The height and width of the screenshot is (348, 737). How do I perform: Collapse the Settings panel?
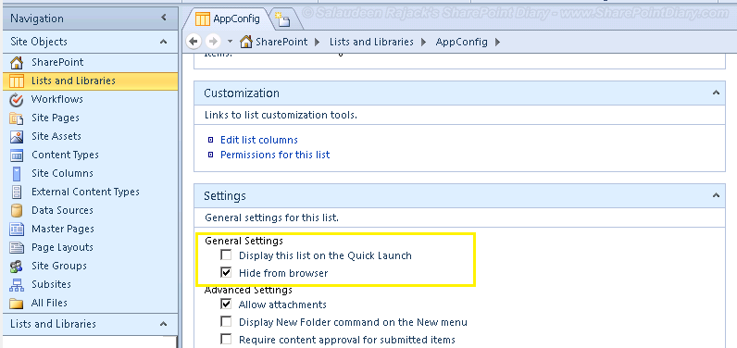coord(716,195)
